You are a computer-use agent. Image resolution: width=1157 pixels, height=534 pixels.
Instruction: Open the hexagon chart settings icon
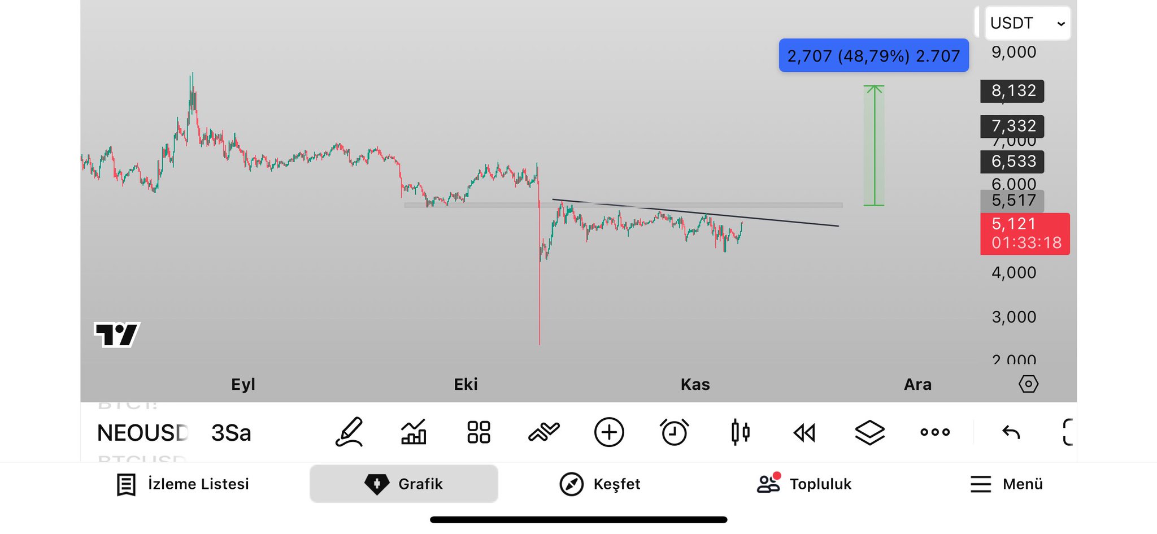click(x=1028, y=384)
